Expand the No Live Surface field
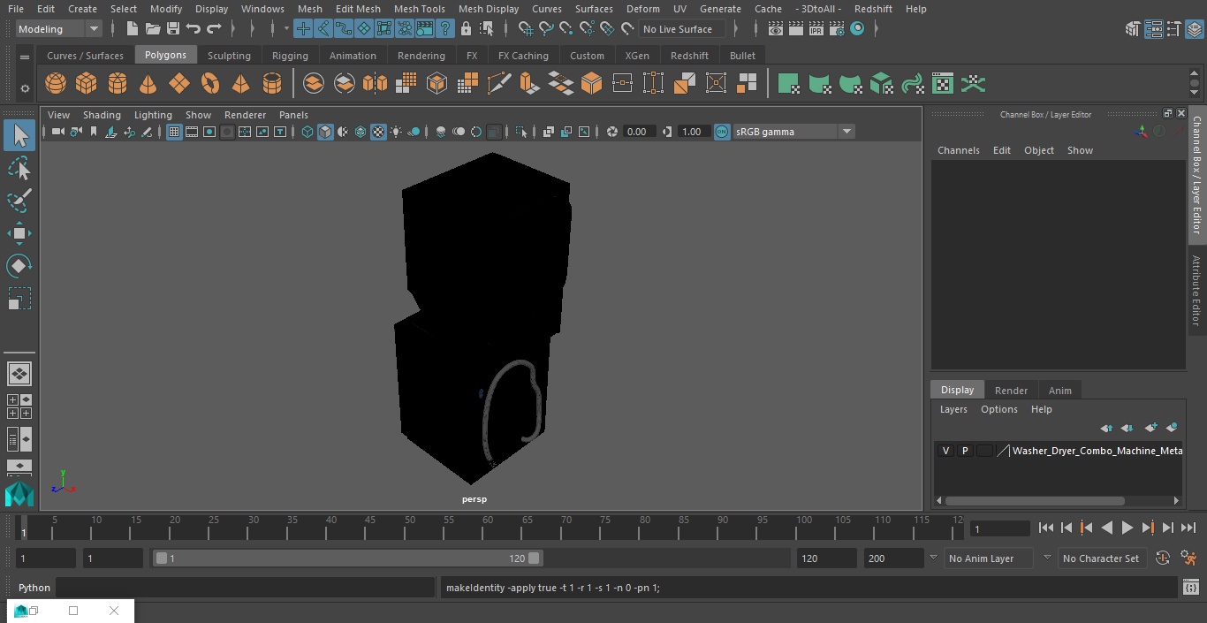The width and height of the screenshot is (1207, 623). [682, 29]
